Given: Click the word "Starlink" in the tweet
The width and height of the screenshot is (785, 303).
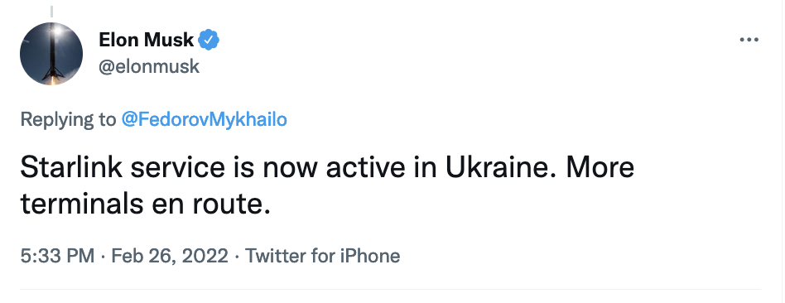Looking at the screenshot, I should [71, 168].
